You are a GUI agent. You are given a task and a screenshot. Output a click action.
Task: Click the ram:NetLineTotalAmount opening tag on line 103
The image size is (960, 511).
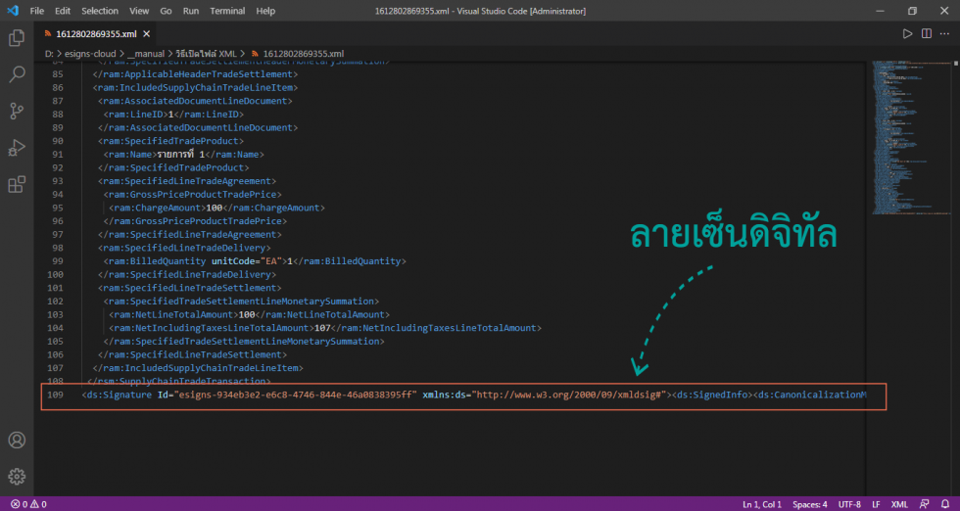173,314
